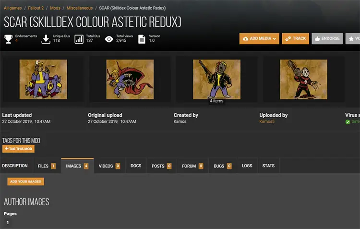Track this mod with the Track button

tap(295, 38)
